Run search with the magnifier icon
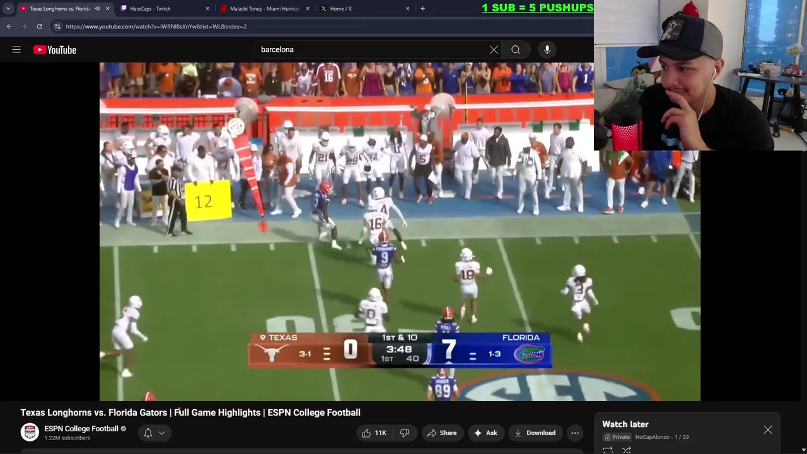The width and height of the screenshot is (807, 454). [516, 50]
